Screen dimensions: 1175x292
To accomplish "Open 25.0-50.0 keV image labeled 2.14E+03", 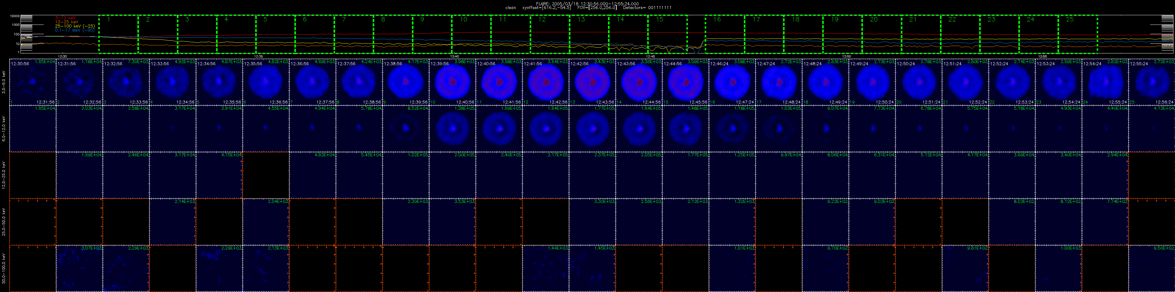I will click(x=173, y=222).
